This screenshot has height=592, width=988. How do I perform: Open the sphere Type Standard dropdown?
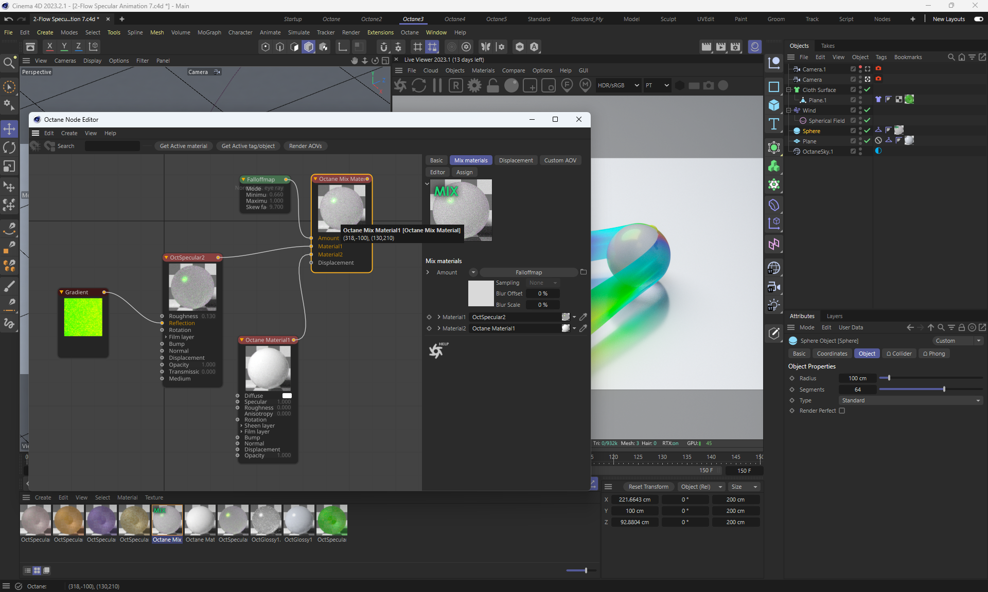pos(910,400)
